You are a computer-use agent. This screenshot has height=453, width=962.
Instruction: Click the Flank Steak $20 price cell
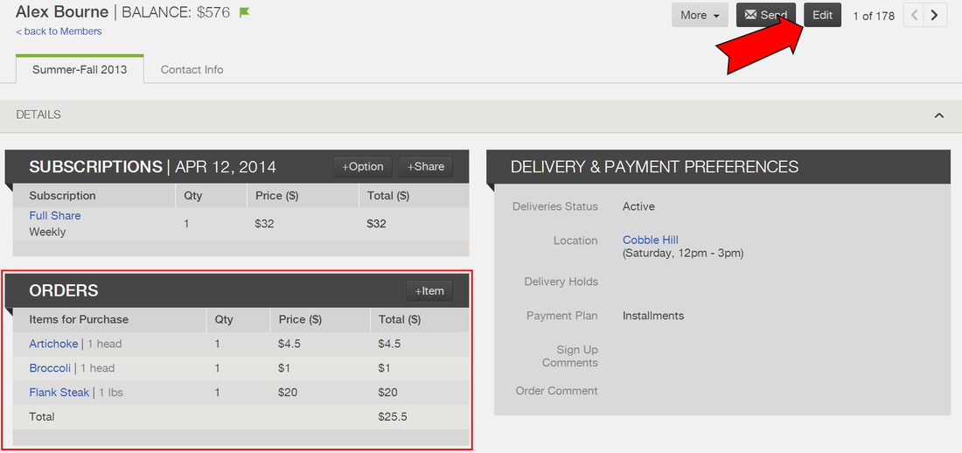coord(287,393)
